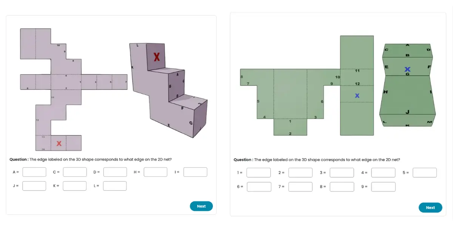This screenshot has height=226, width=453.
Task: Click the answer box for 1 =
Action: (x=259, y=173)
